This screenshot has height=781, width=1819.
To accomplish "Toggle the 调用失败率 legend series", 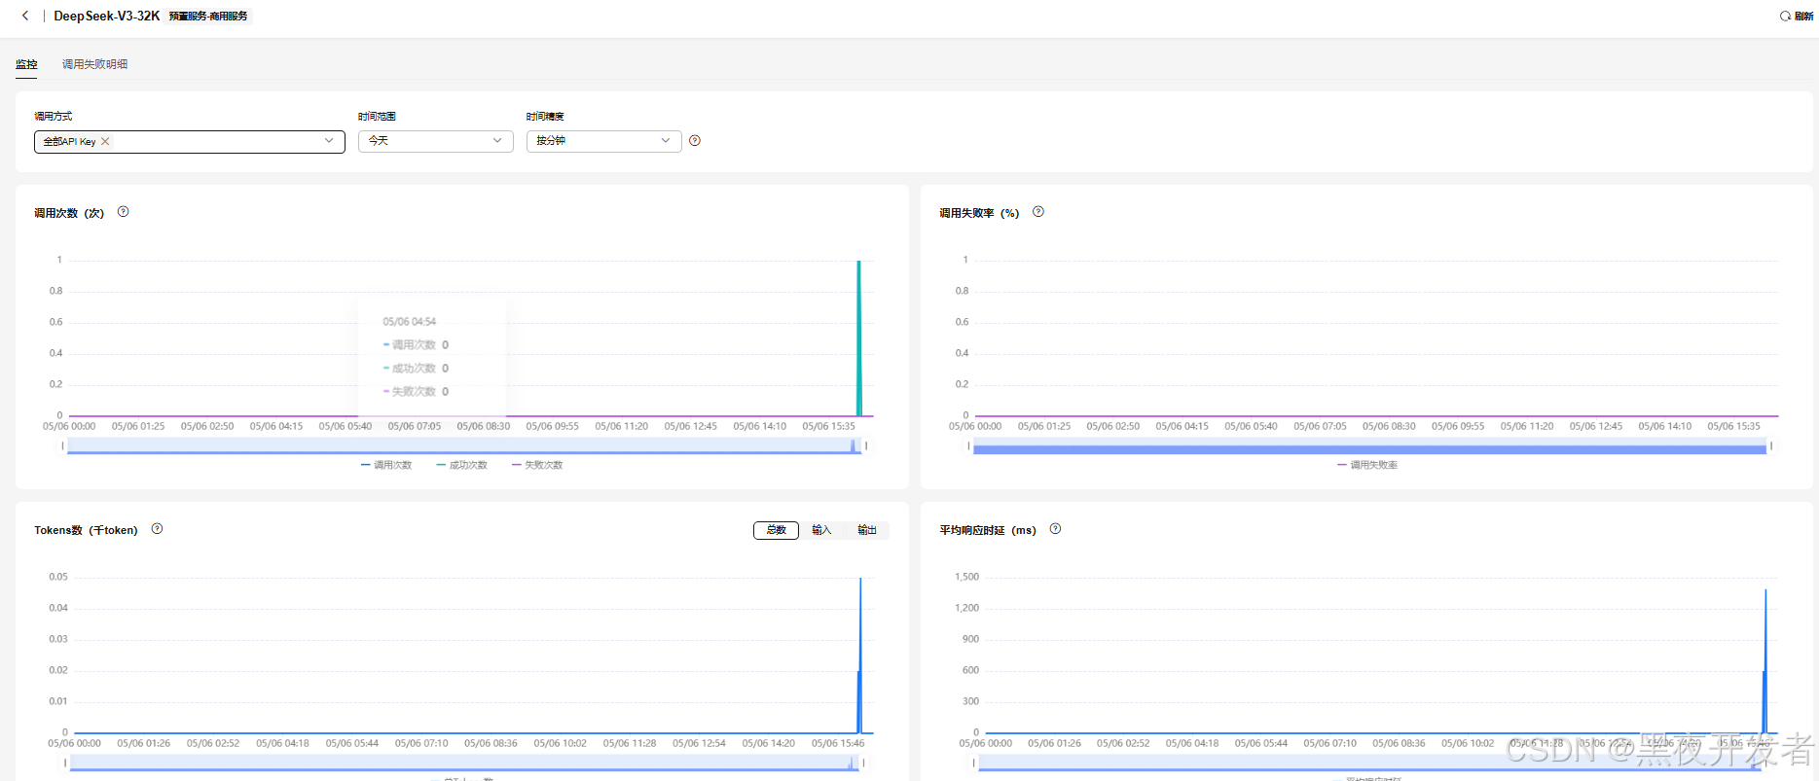I will pyautogui.click(x=1367, y=465).
